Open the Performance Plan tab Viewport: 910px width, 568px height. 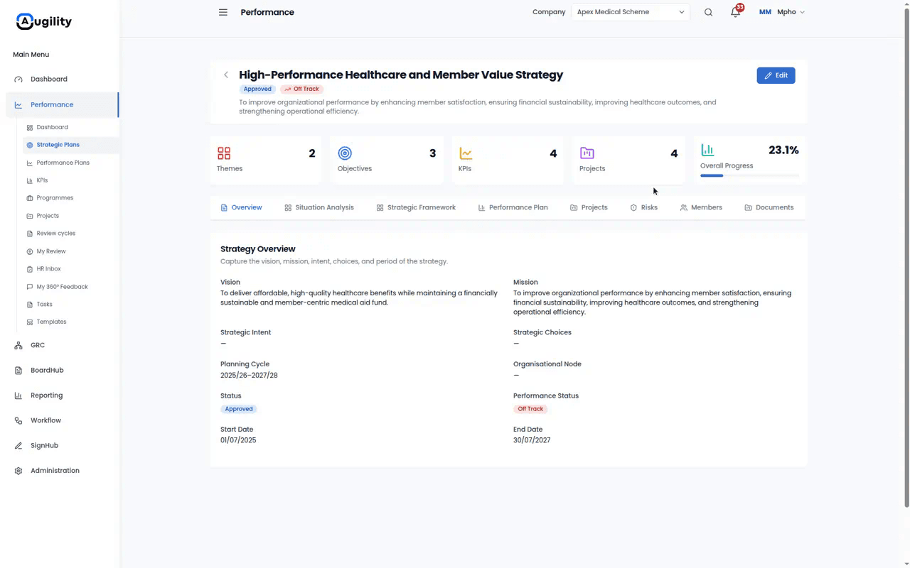point(513,207)
